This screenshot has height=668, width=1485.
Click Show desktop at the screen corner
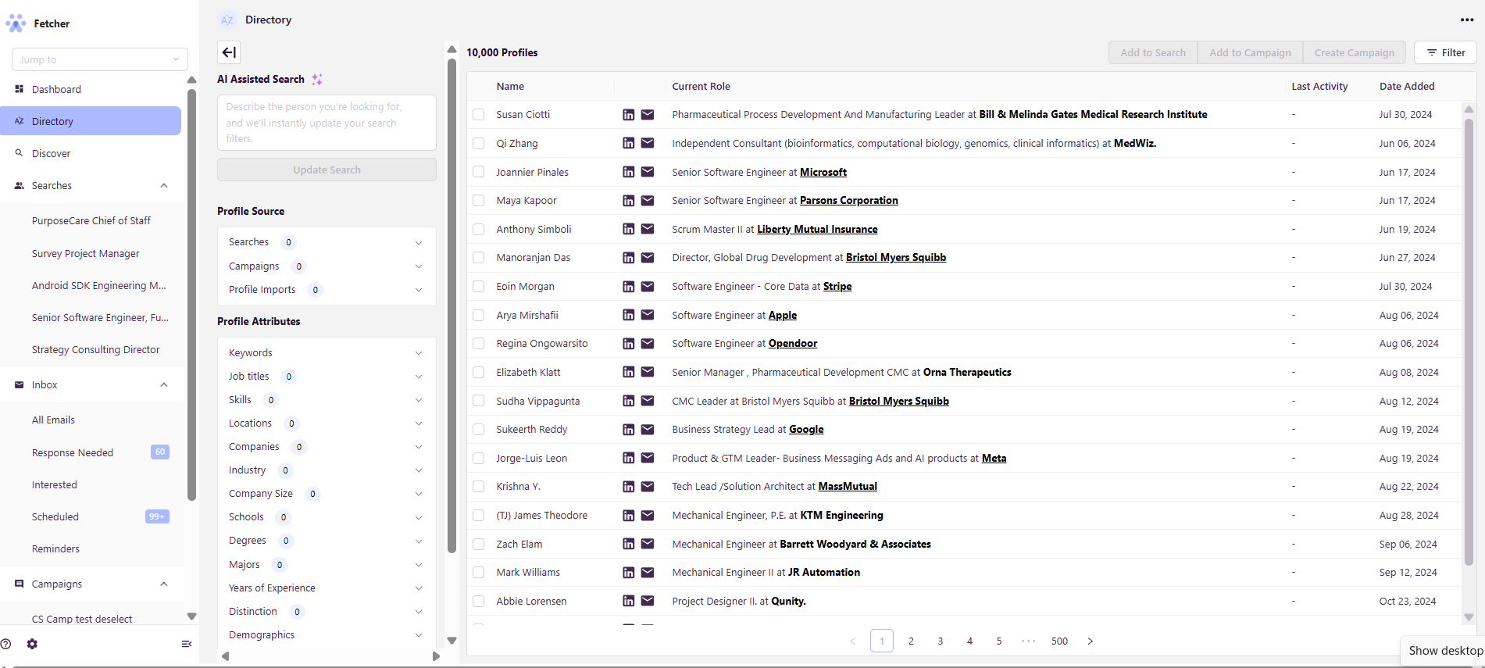click(x=1445, y=650)
